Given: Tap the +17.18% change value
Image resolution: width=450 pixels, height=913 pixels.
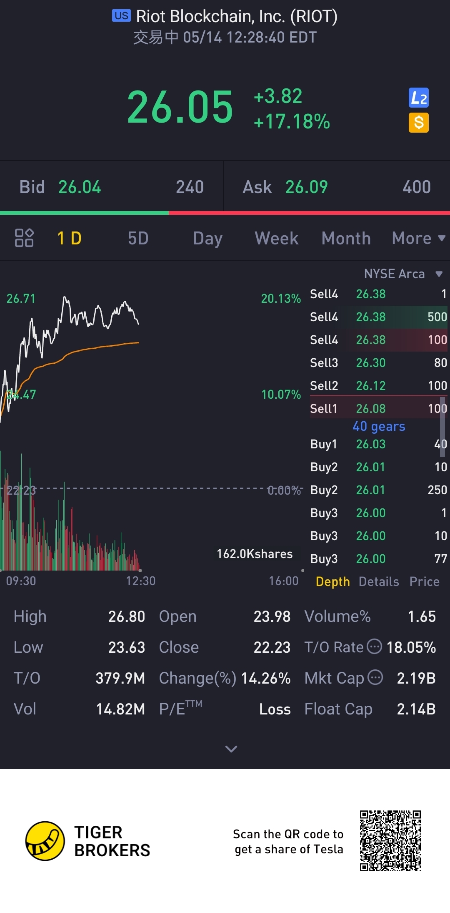Looking at the screenshot, I should pyautogui.click(x=292, y=122).
